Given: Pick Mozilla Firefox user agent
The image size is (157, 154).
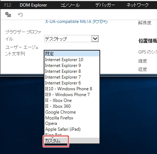Looking at the screenshot, I should [x=72, y=118].
